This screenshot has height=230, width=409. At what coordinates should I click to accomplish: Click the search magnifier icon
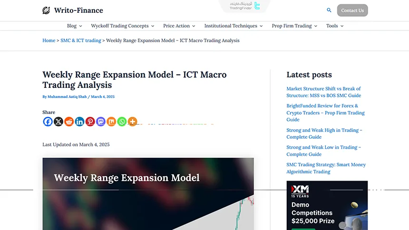click(329, 10)
